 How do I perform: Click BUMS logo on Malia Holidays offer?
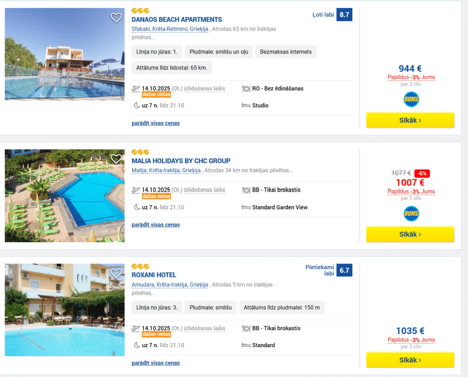[411, 214]
